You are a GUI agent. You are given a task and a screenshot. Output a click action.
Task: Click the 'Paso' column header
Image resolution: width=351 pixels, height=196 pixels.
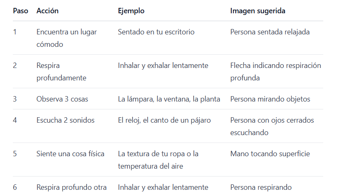click(20, 11)
